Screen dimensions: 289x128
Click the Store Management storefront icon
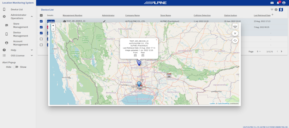pyautogui.click(x=7, y=25)
